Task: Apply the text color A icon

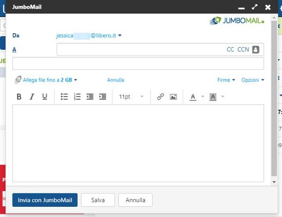Action: tap(193, 97)
